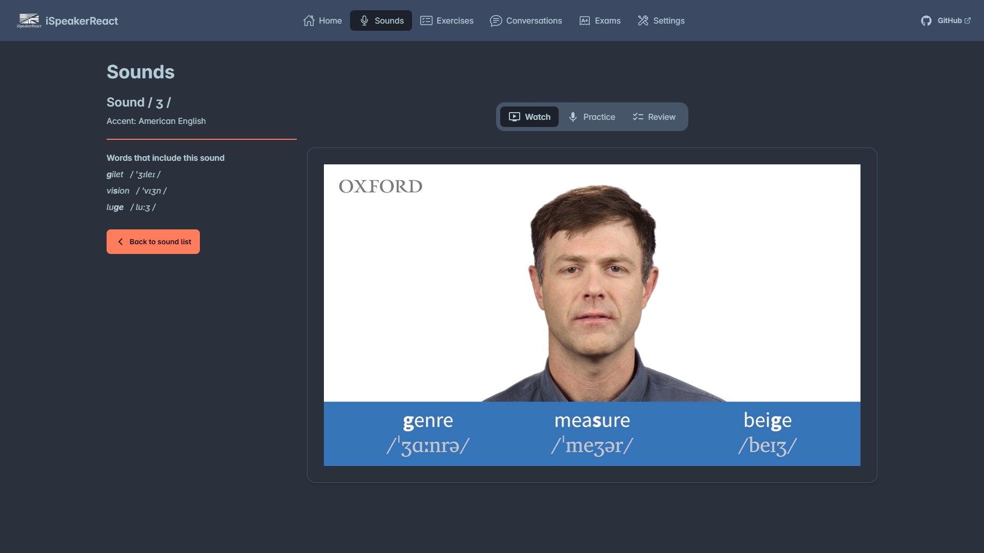Open the Conversations menu item
Viewport: 984px width, 553px height.
[x=534, y=20]
